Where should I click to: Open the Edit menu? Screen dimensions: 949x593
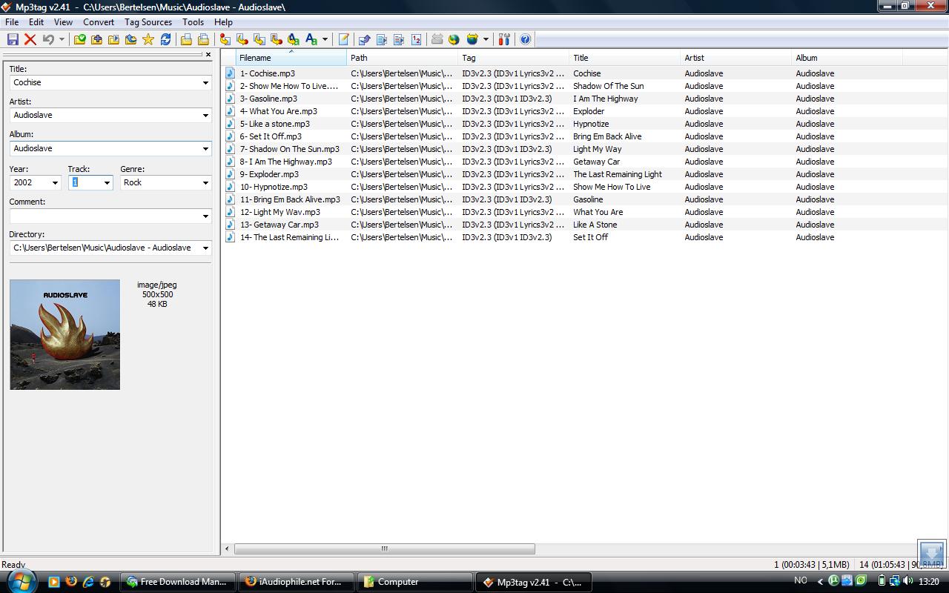click(x=36, y=22)
